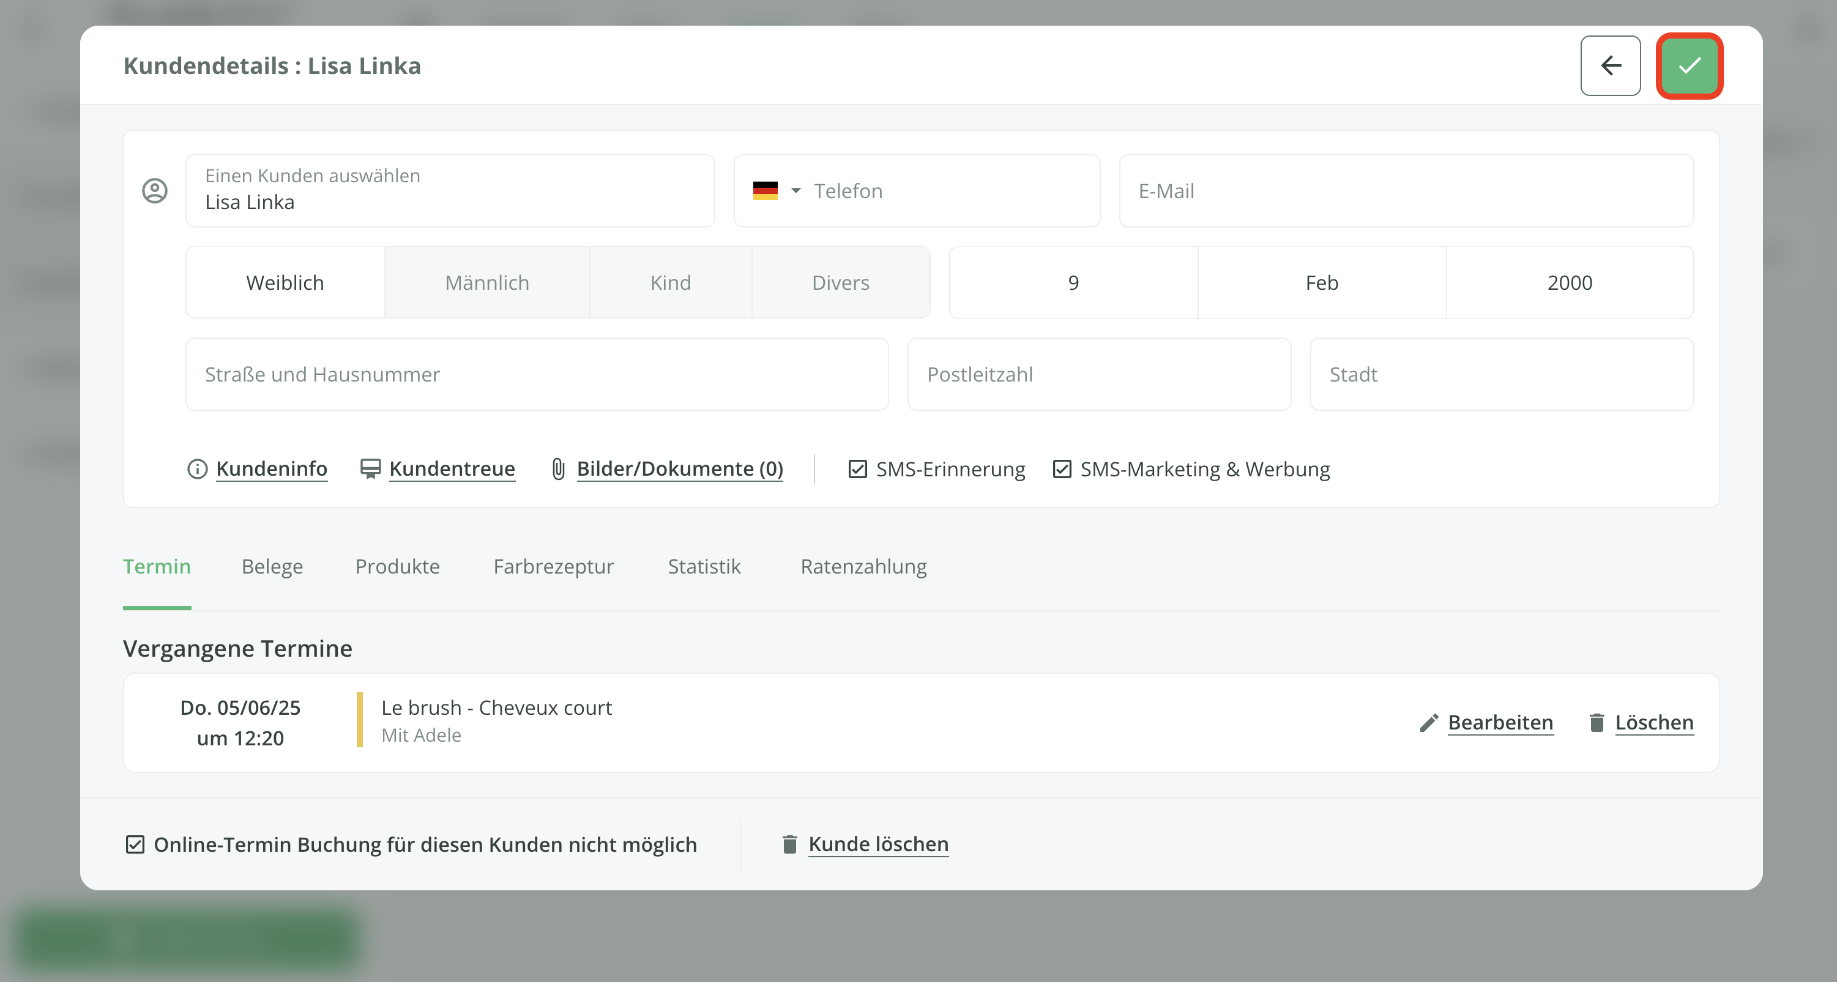The image size is (1837, 982).
Task: Disable the SMS-Erinnerung checkbox
Action: tap(857, 469)
